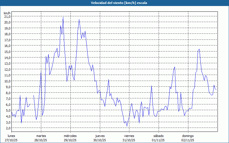This screenshot has width=229, height=143.
Task: Select the 4,0 y-axis value
Action: (8, 116)
